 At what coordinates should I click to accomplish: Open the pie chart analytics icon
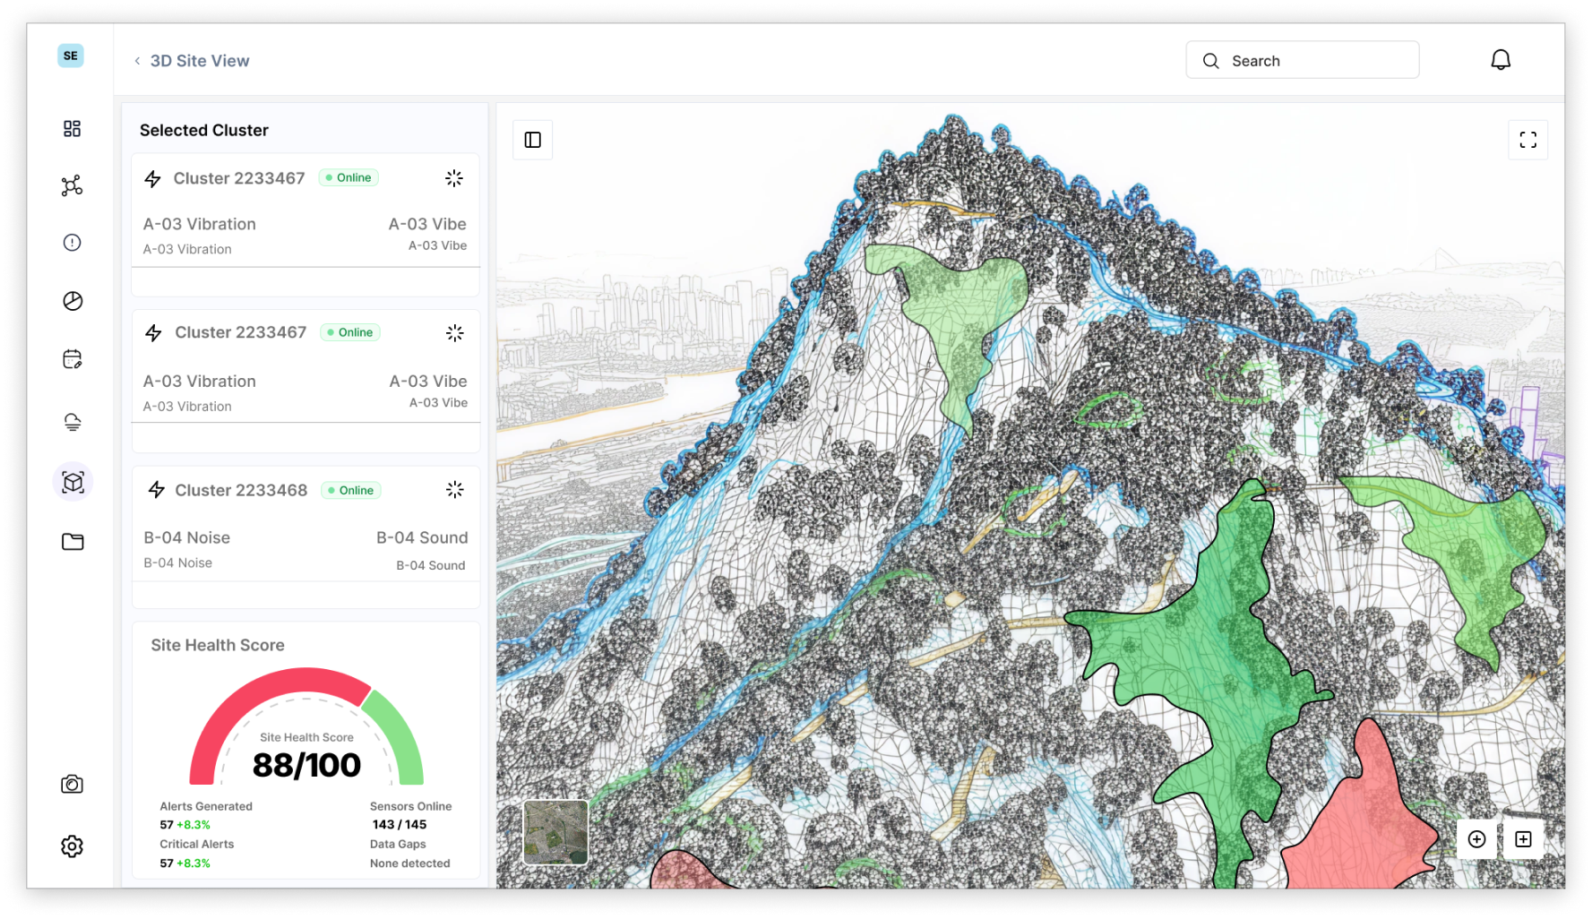click(x=73, y=301)
